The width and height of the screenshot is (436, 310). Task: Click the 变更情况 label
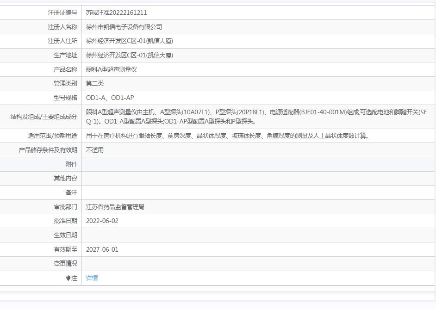point(65,264)
